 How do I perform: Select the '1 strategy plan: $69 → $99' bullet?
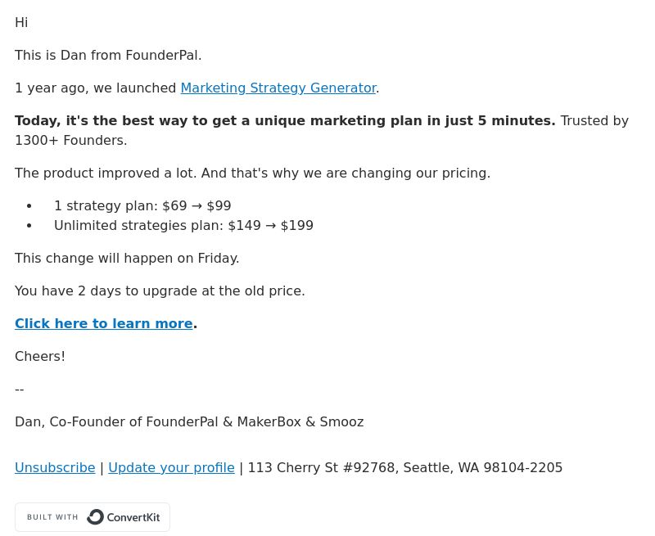[142, 205]
